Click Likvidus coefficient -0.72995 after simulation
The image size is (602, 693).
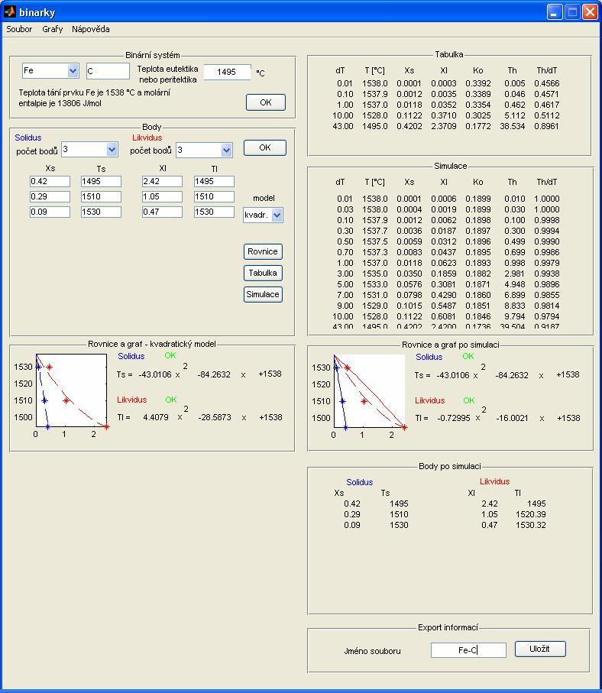coord(454,418)
